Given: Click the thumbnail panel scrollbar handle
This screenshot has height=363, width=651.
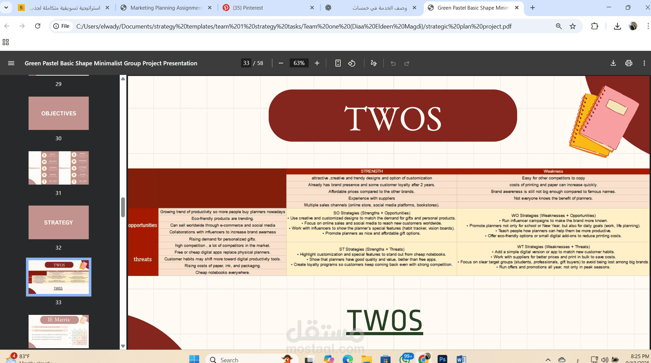Looking at the screenshot, I should click(x=123, y=207).
